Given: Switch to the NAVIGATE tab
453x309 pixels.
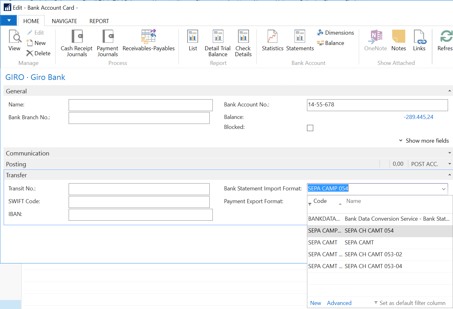Looking at the screenshot, I should pyautogui.click(x=64, y=21).
